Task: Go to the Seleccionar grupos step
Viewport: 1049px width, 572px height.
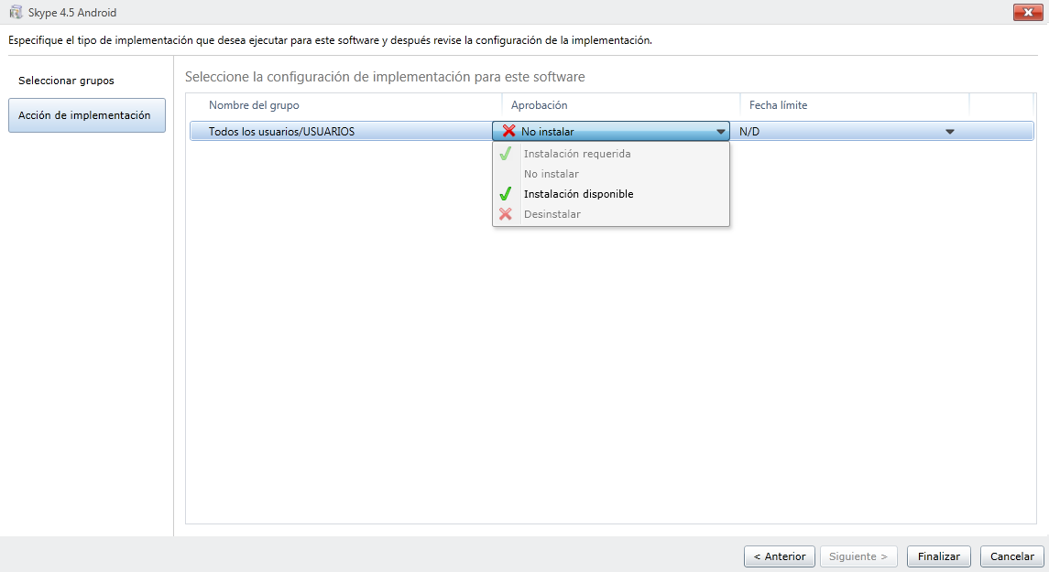Action: (x=66, y=81)
